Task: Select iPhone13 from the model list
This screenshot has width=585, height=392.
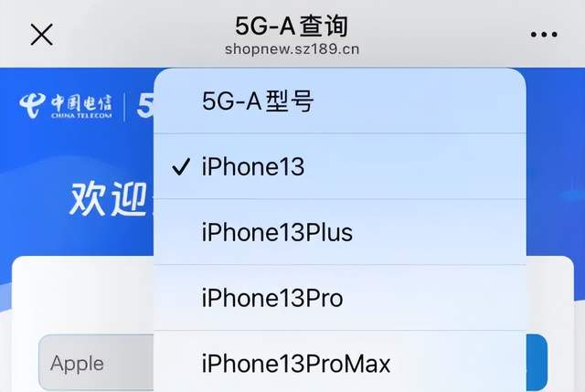Action: tap(339, 166)
